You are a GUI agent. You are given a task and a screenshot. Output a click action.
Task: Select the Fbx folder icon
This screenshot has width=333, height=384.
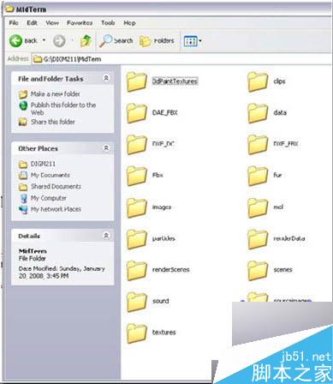click(x=137, y=176)
